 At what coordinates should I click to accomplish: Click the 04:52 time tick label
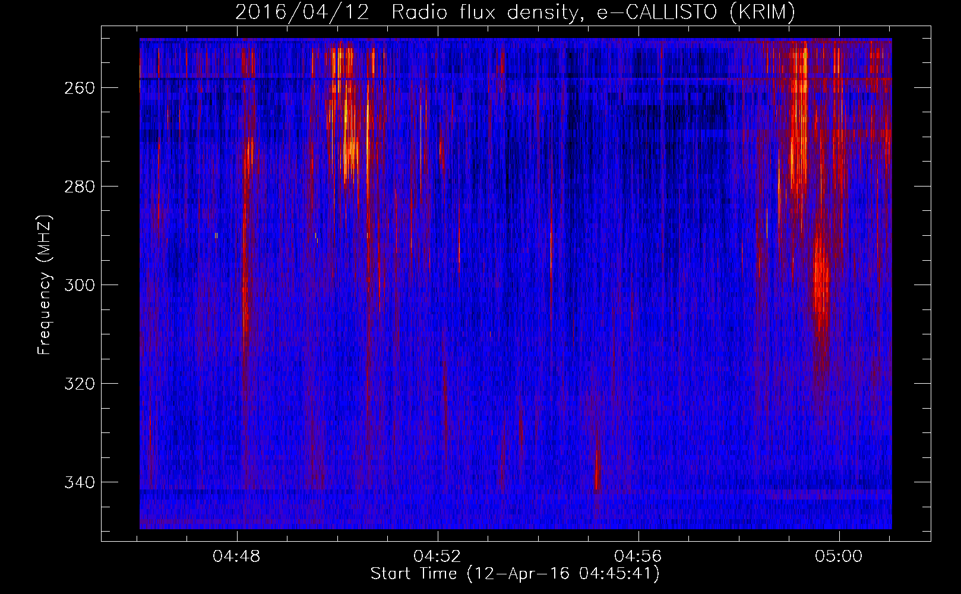click(x=437, y=557)
